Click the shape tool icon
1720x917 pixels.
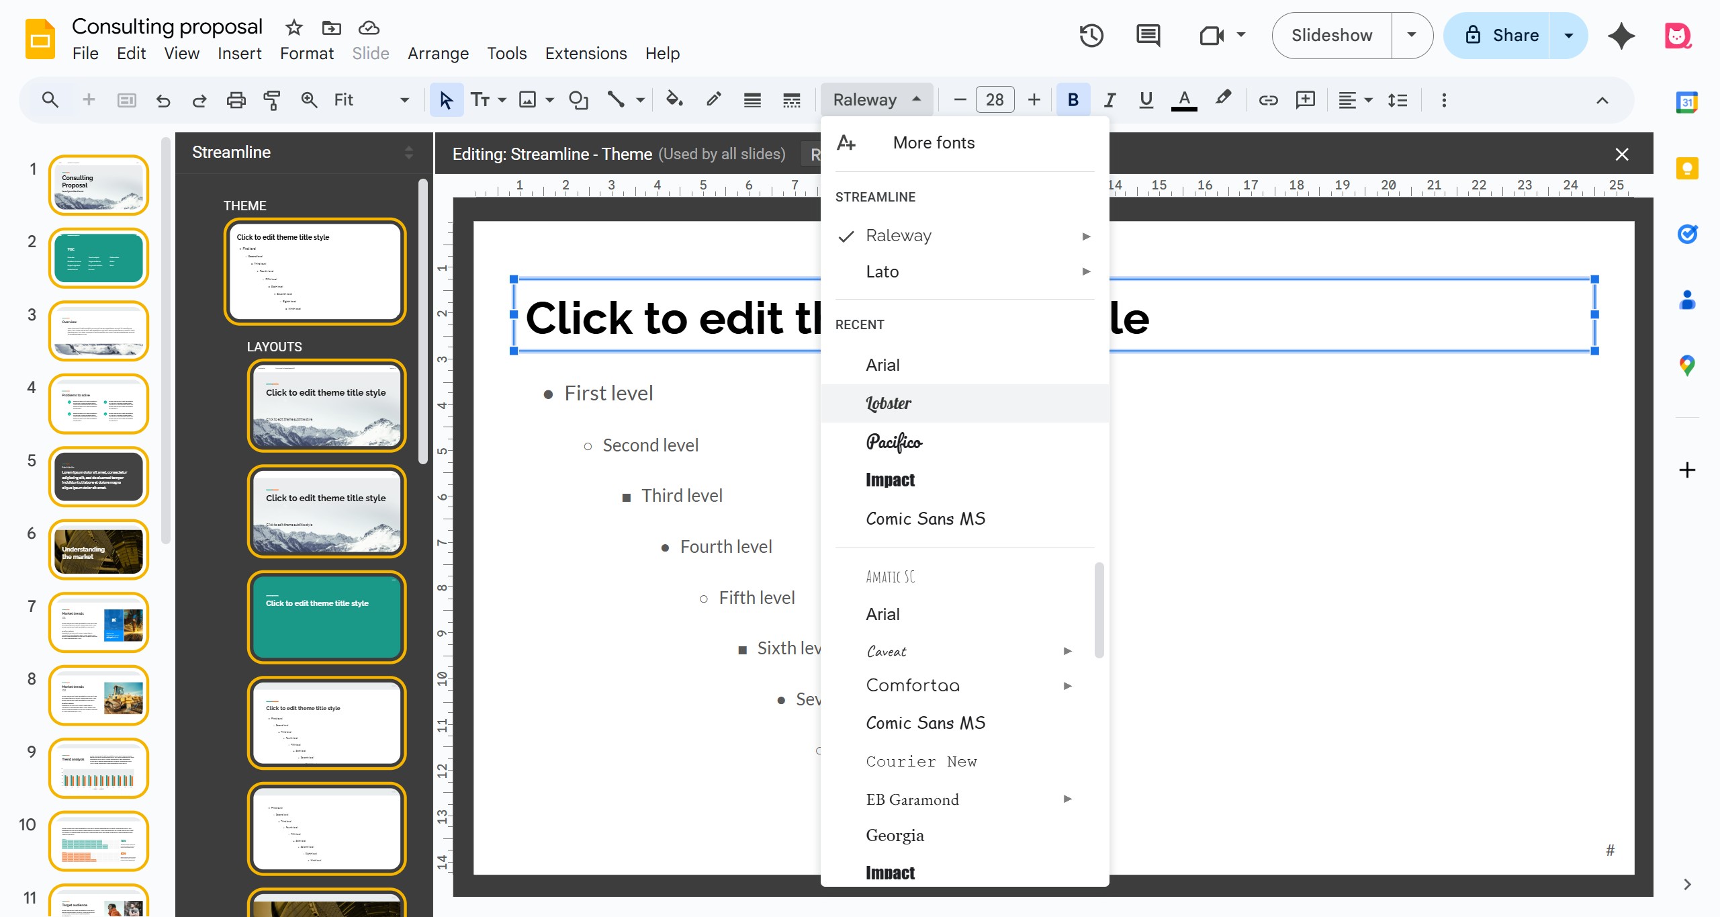pyautogui.click(x=578, y=100)
